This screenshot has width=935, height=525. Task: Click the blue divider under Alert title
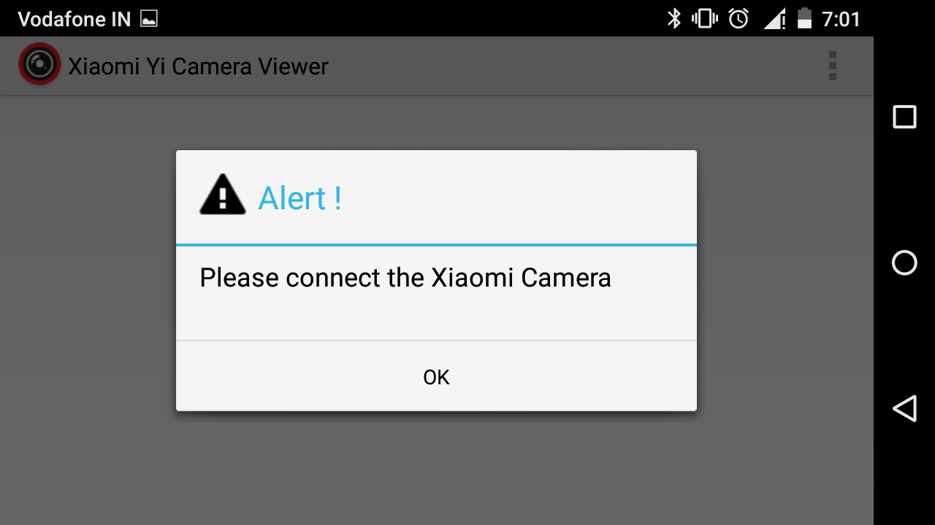[x=436, y=245]
